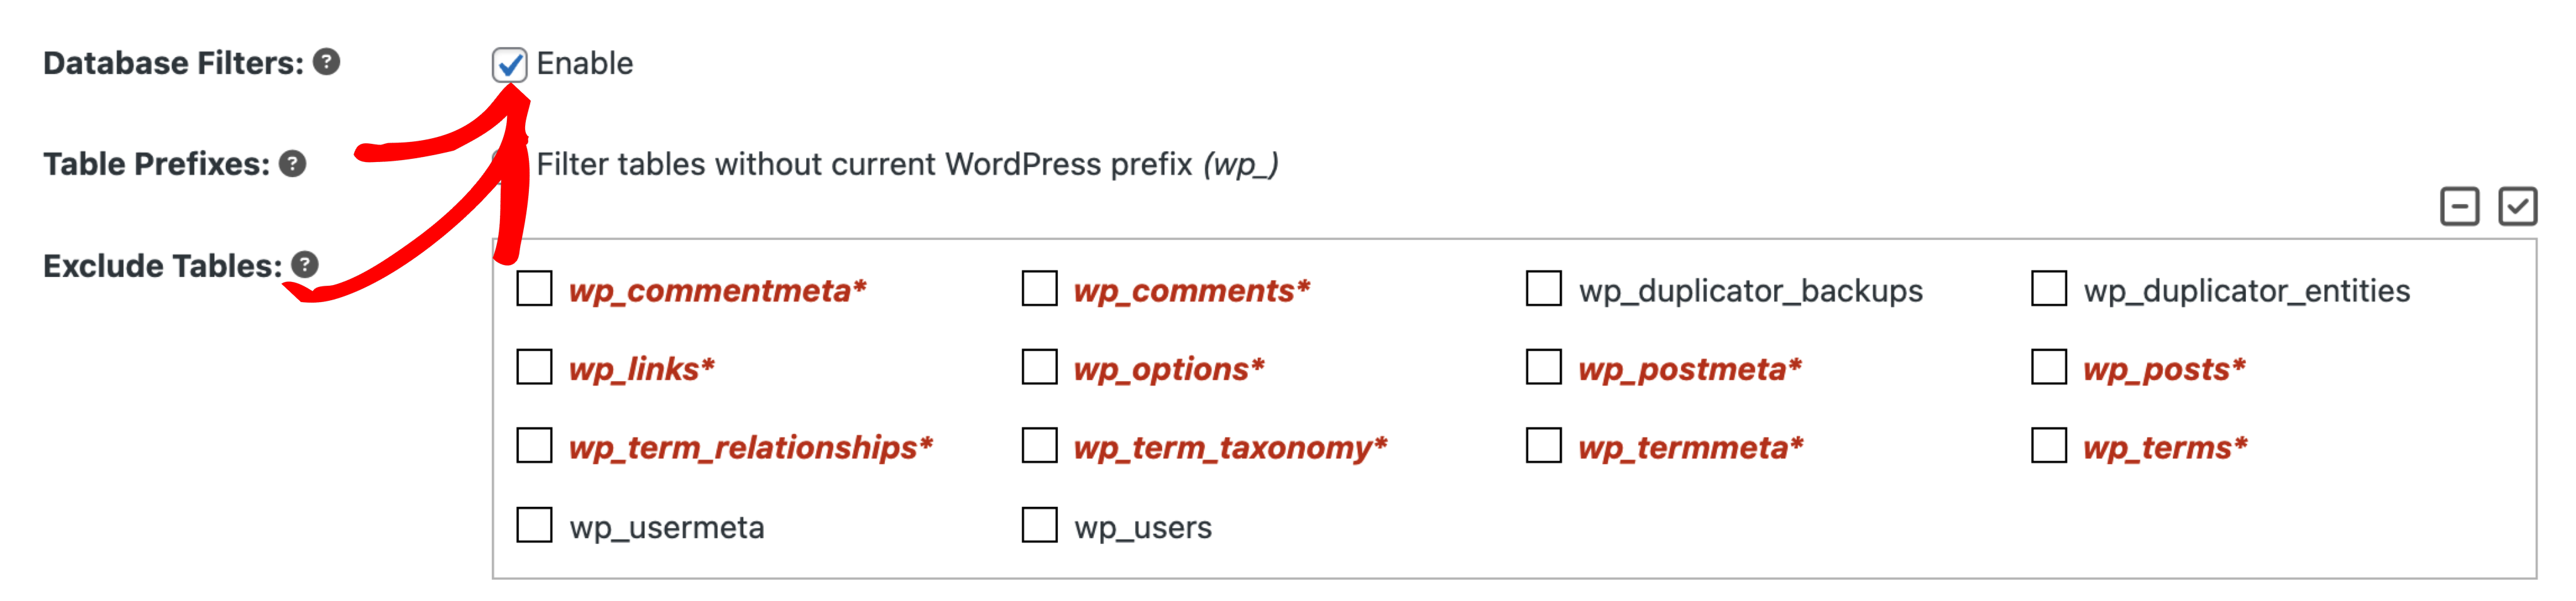2576x601 pixels.
Task: Exclude the wp_duplicator_backups table
Action: click(1543, 288)
